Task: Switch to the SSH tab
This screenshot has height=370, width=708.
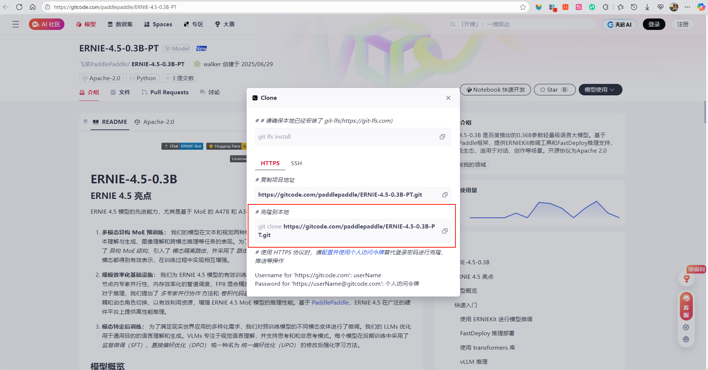Action: tap(296, 163)
